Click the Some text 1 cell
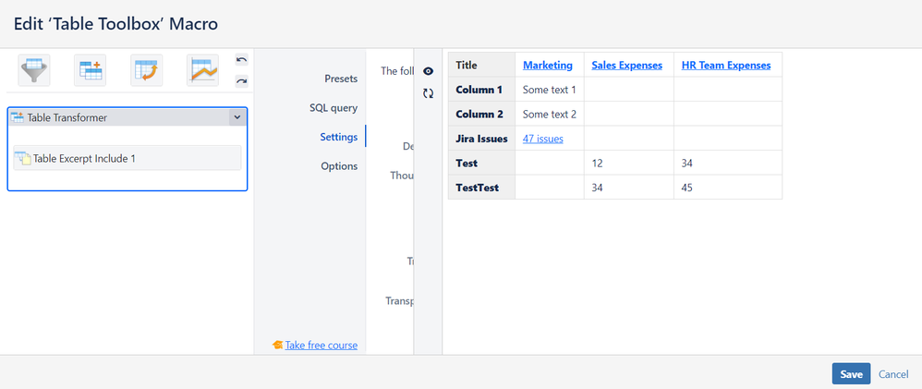Screen dimensions: 922x389 [x=550, y=90]
